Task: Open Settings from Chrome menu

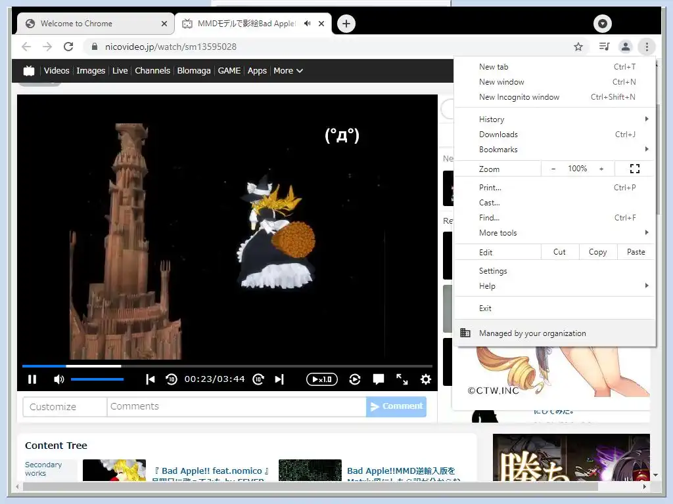Action: pos(554,271)
